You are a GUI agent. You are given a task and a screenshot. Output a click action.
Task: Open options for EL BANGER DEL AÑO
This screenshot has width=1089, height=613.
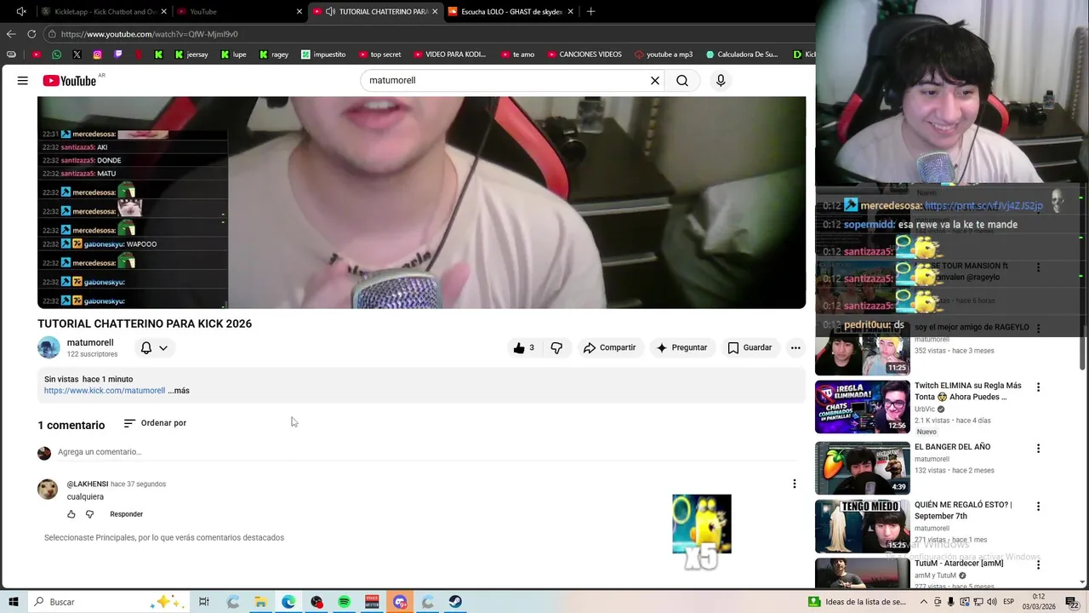[1038, 448]
